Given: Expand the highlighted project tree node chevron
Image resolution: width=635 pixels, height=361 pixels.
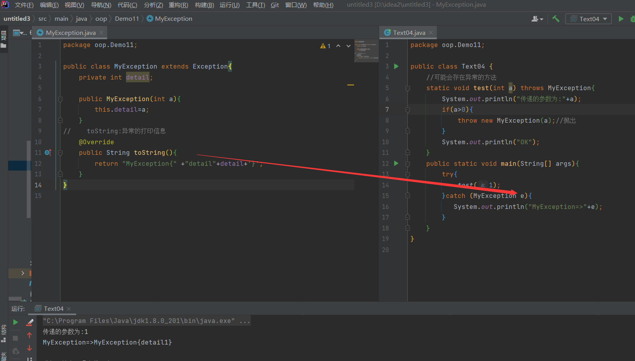Looking at the screenshot, I should tap(23, 273).
